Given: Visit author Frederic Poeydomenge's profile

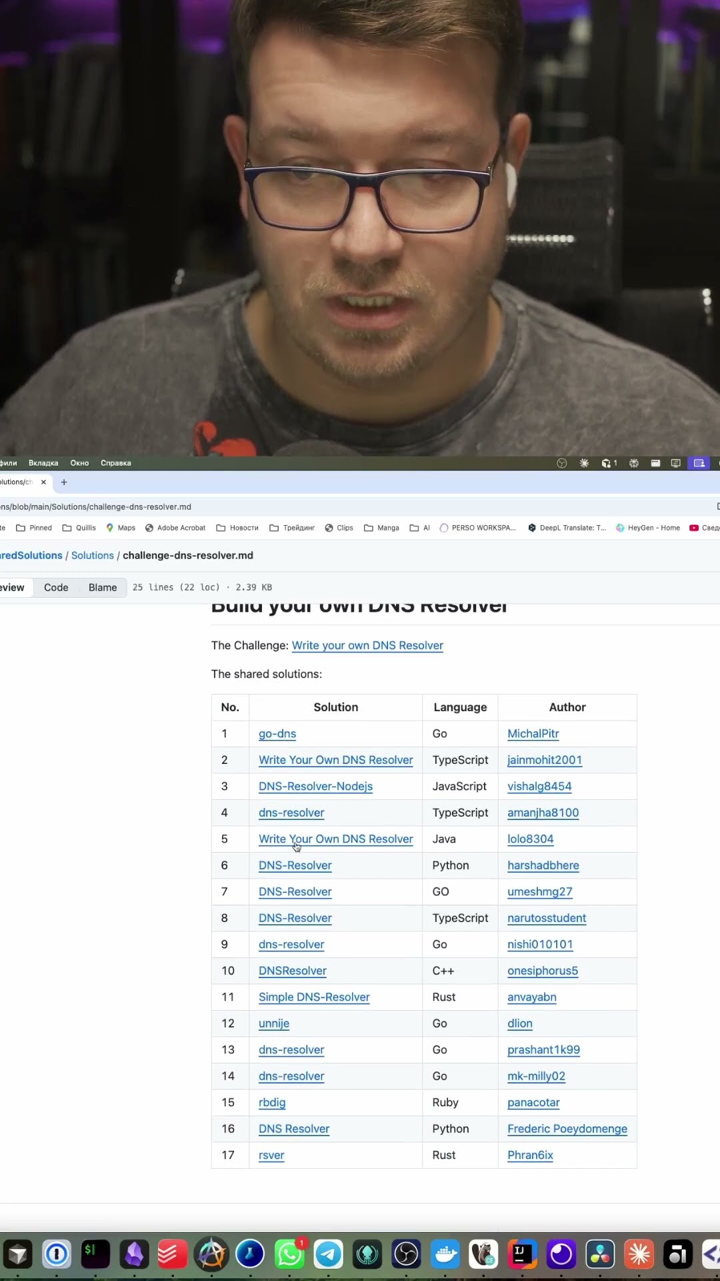Looking at the screenshot, I should tap(567, 1129).
